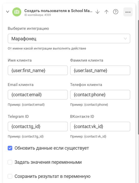
Task: Uncheck Обновить данные если существует
Action: coord(10,148)
